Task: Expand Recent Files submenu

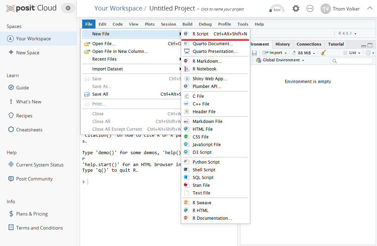Action: [x=132, y=59]
